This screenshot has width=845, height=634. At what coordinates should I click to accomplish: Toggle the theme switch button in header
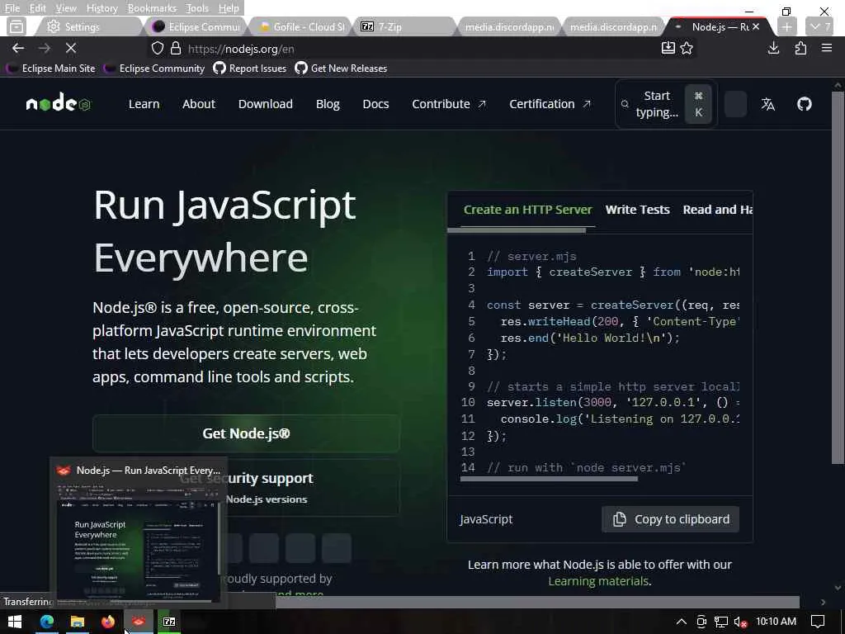tap(735, 104)
